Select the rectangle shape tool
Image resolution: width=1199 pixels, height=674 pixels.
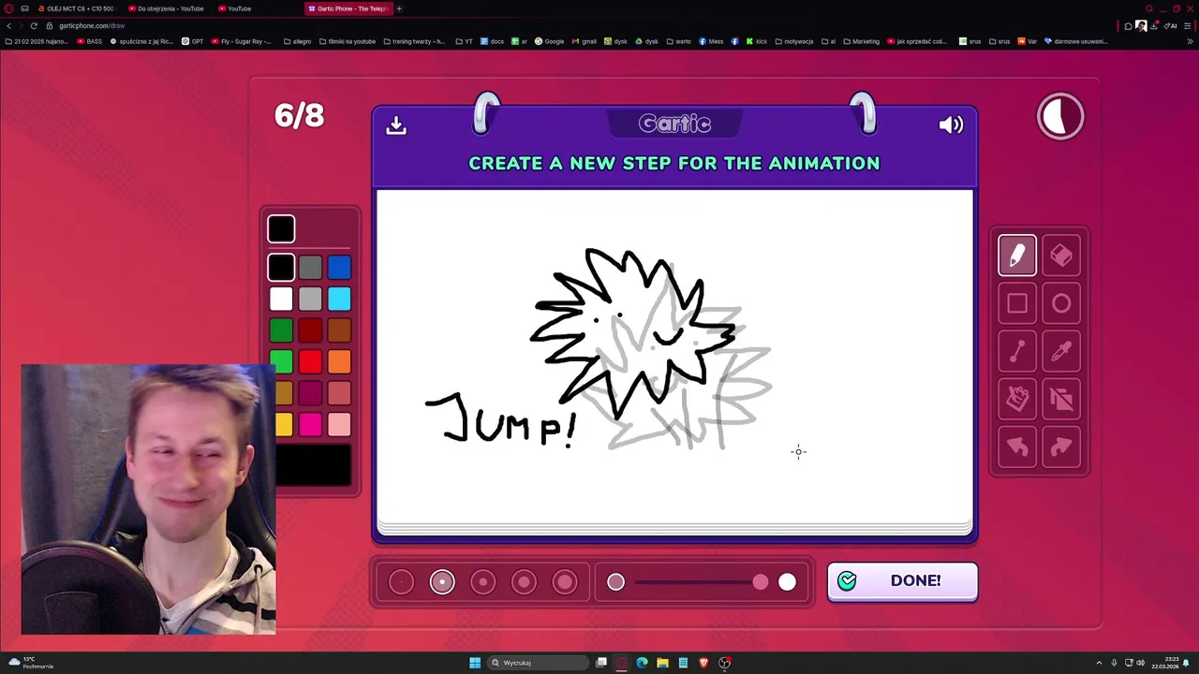(x=1017, y=303)
